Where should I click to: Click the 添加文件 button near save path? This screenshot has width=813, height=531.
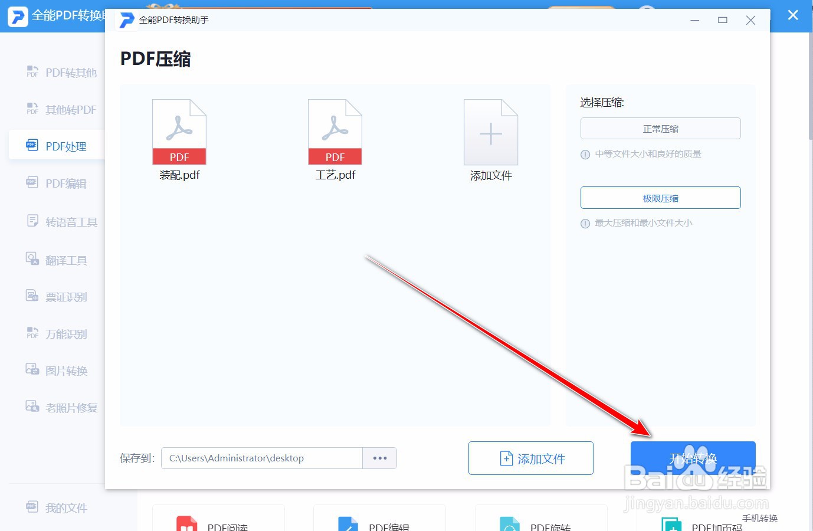point(530,458)
